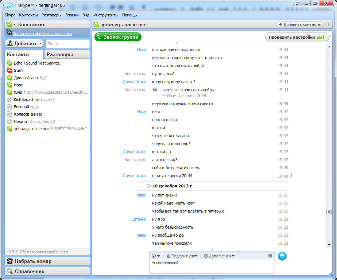Click the online status icon of Диман Исаев
This screenshot has height=280, width=337.
click(9, 78)
